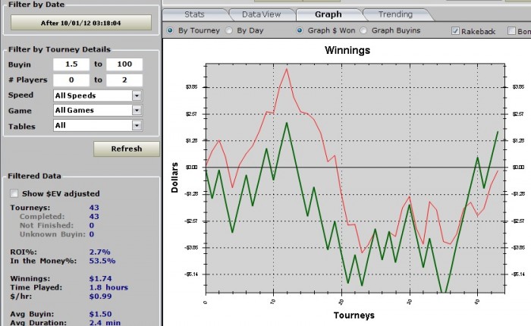Click the Avg Duration value 2.4 min
Screen dimensions: 531x326
(105, 323)
